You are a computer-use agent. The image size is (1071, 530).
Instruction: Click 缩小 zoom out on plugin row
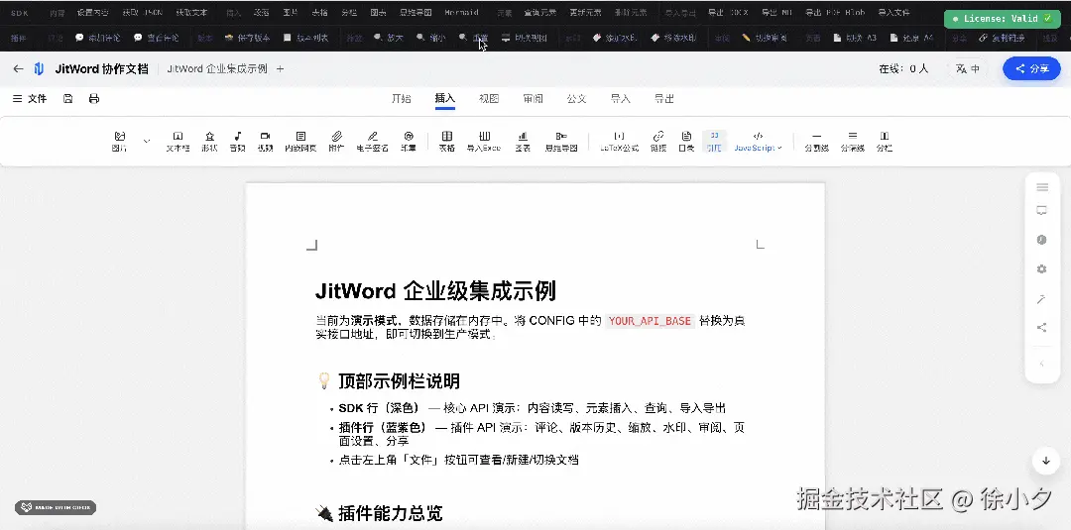click(431, 39)
